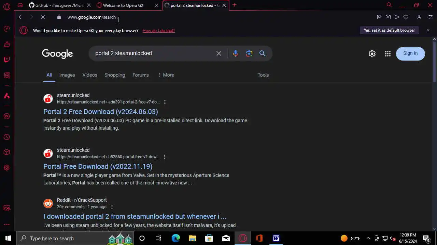437x245 pixels.
Task: Take a snapshot with camera icon
Action: 388,17
